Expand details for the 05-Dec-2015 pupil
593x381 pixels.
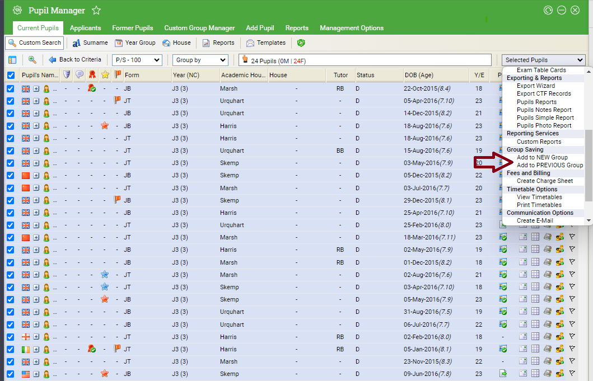click(36, 175)
